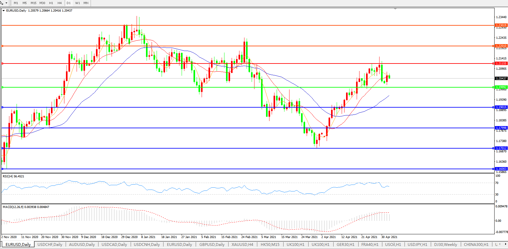The height and width of the screenshot is (249, 508).
Task: Switch to the XAUUSD,H4 chart tab
Action: [242, 245]
